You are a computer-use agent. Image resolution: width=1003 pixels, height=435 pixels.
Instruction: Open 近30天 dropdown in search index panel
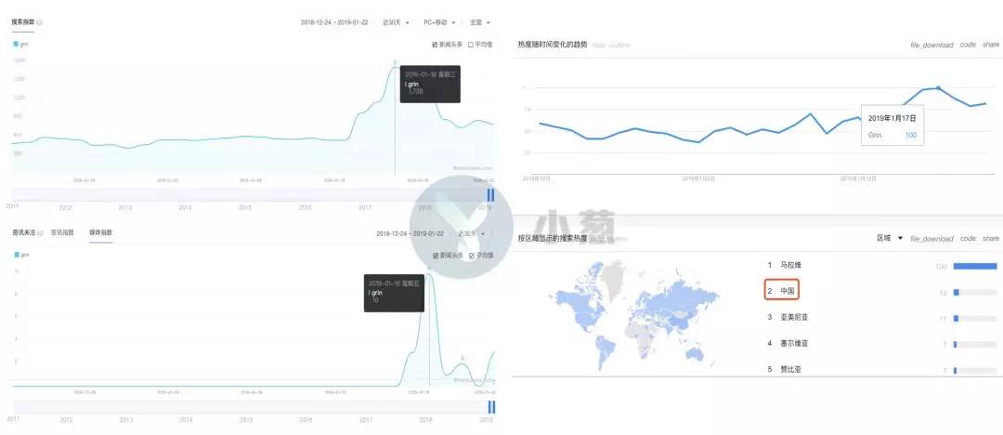396,22
